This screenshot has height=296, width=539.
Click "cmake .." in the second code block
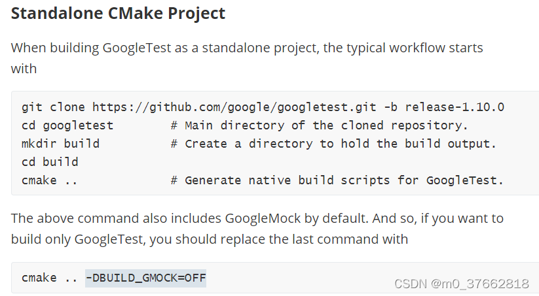50,278
